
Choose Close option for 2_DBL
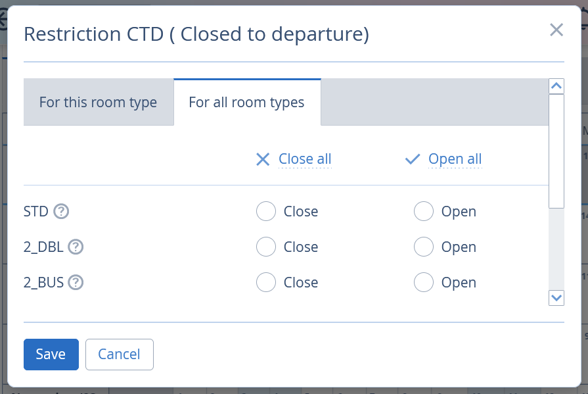pos(266,247)
